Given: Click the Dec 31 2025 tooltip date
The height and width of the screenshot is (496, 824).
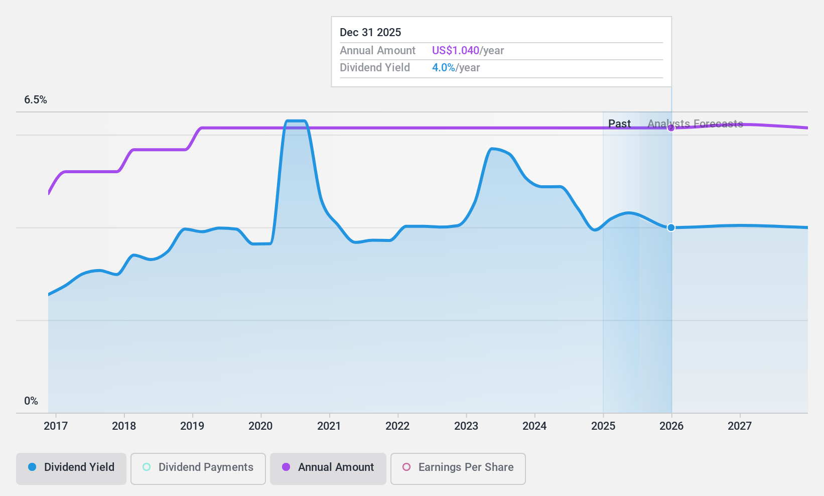Looking at the screenshot, I should (x=370, y=33).
